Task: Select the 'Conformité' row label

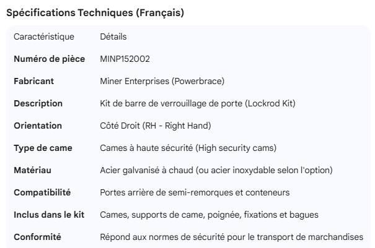Action: click(37, 237)
